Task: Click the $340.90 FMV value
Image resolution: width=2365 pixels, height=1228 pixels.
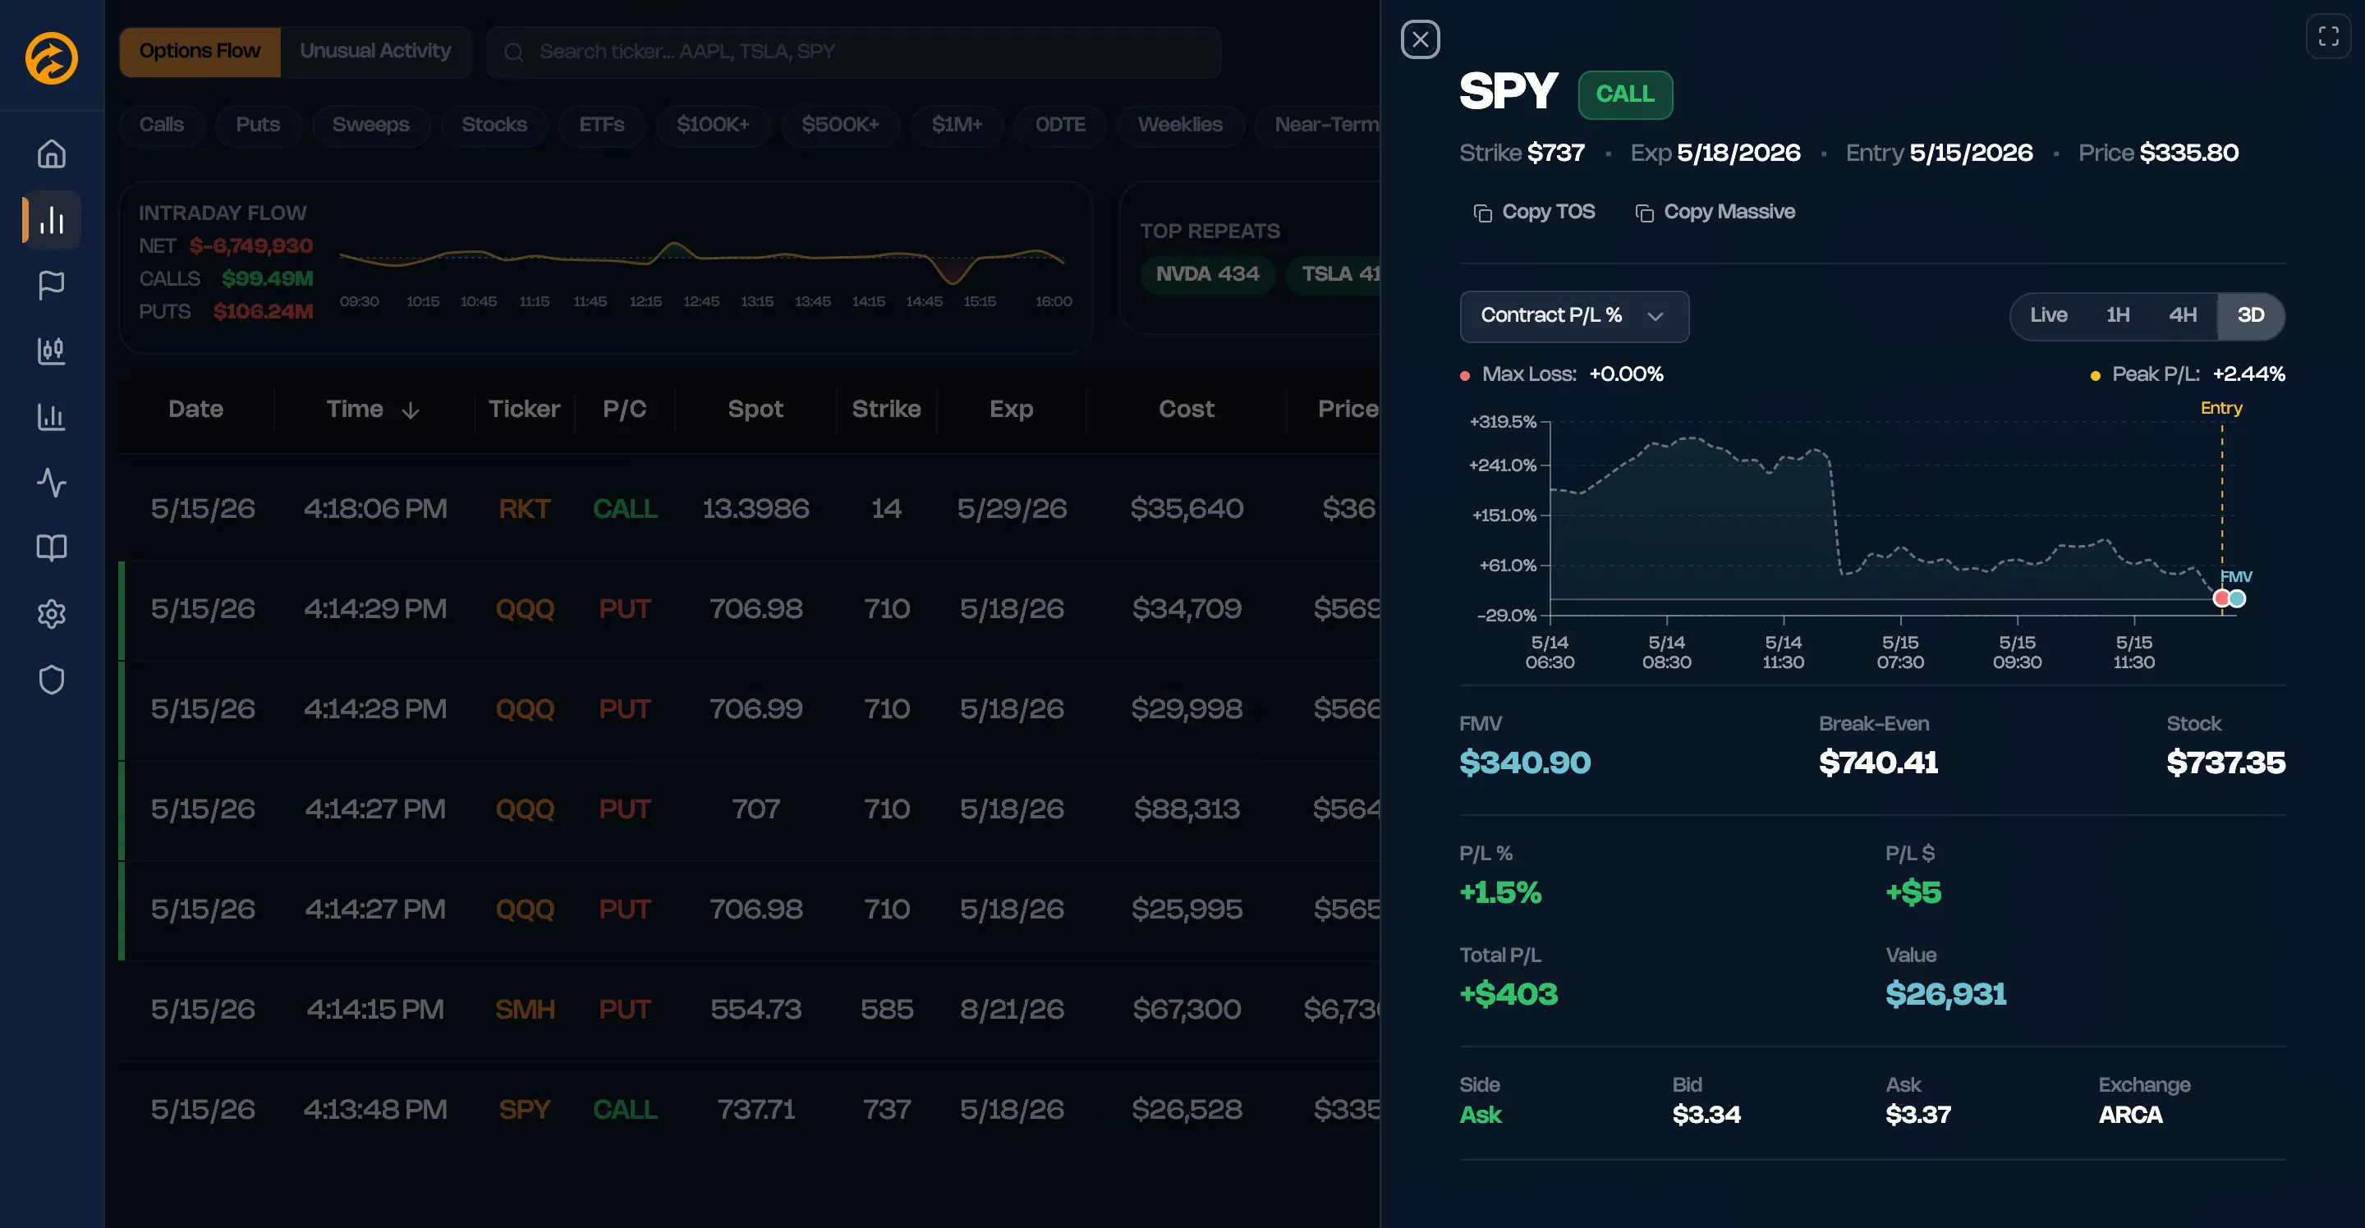Action: pos(1525,763)
